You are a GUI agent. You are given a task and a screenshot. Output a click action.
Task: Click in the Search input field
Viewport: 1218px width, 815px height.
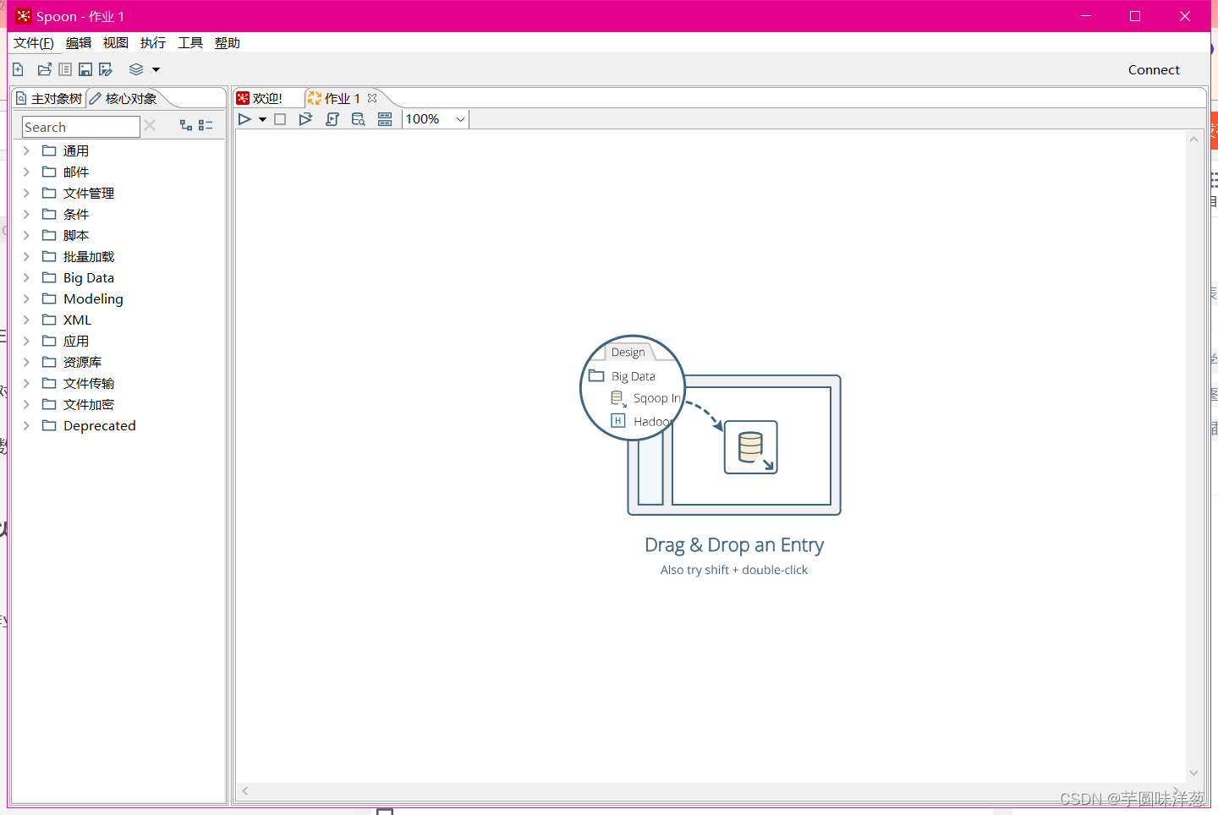point(81,127)
